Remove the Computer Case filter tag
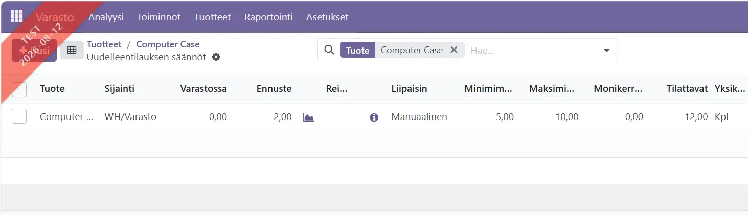This screenshot has height=215, width=748. (x=454, y=50)
